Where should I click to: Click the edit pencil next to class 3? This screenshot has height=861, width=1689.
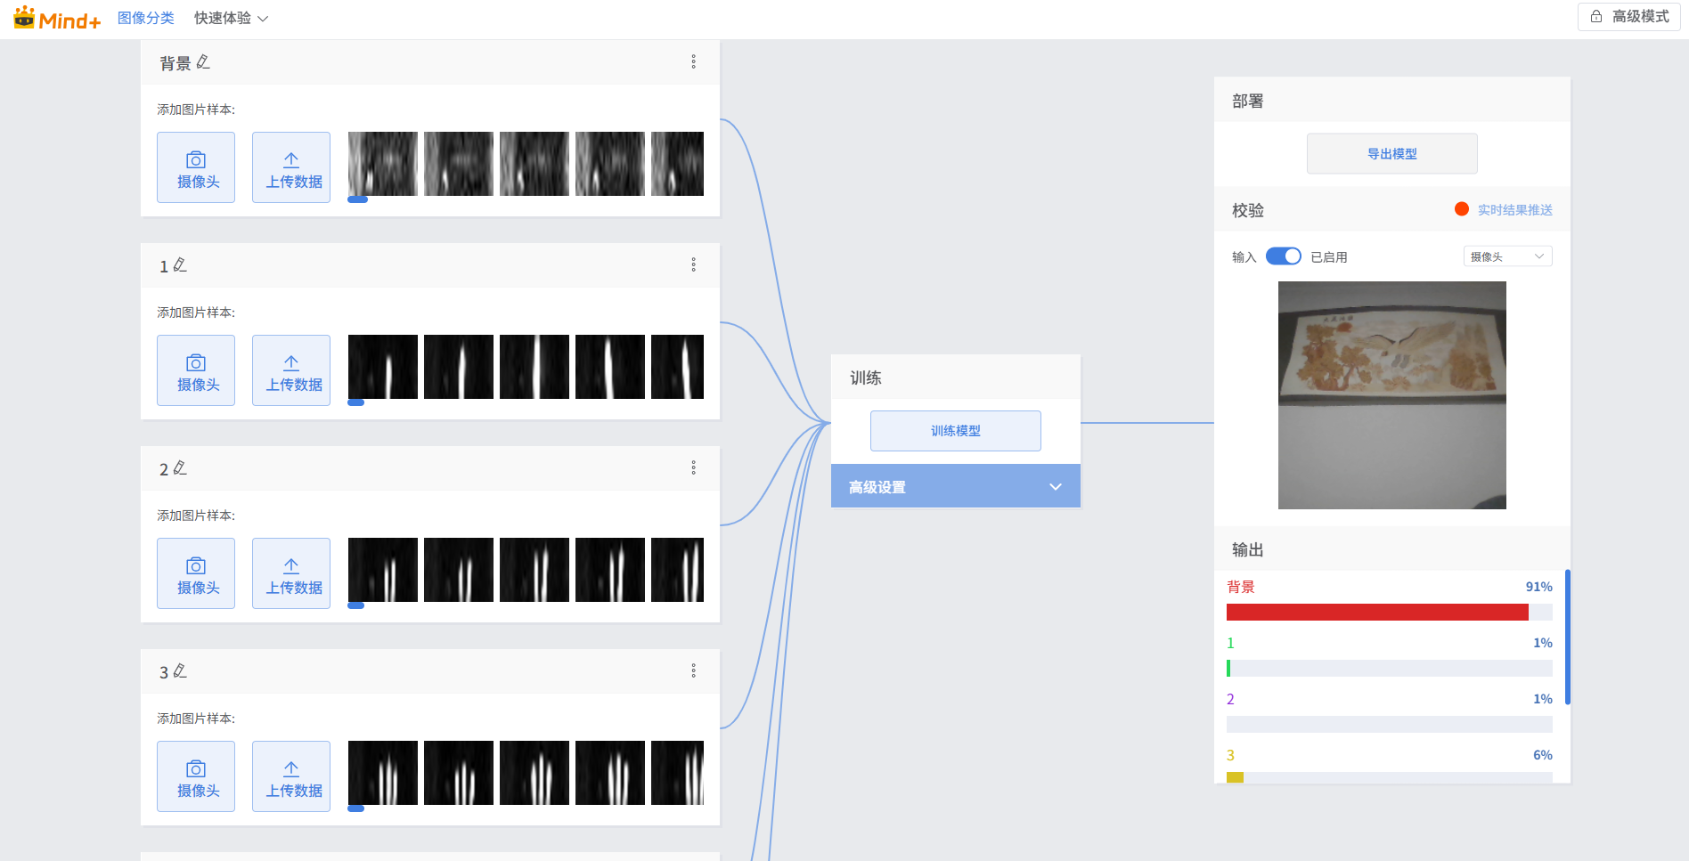tap(180, 671)
